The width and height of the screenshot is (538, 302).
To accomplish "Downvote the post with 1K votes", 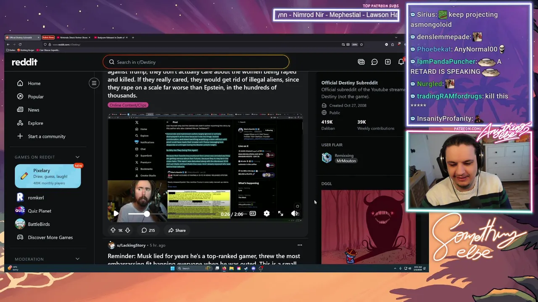I will point(127,230).
